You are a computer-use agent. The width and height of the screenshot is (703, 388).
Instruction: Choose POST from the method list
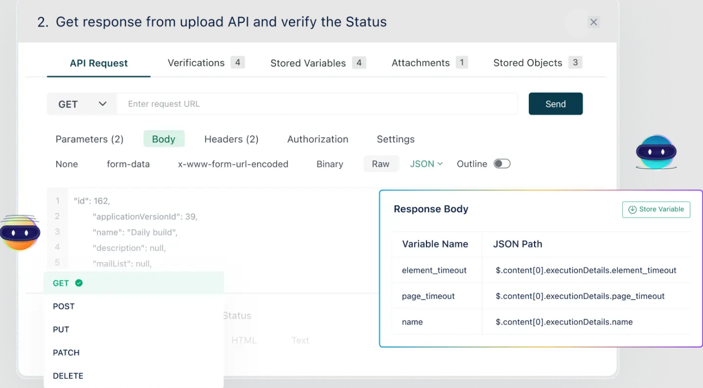point(64,306)
